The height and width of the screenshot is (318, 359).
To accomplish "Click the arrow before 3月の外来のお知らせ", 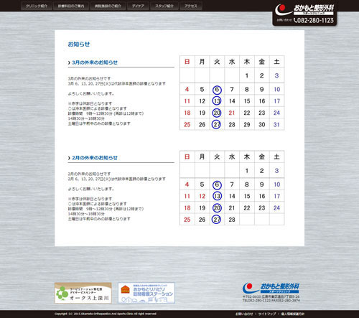I will 69,62.
